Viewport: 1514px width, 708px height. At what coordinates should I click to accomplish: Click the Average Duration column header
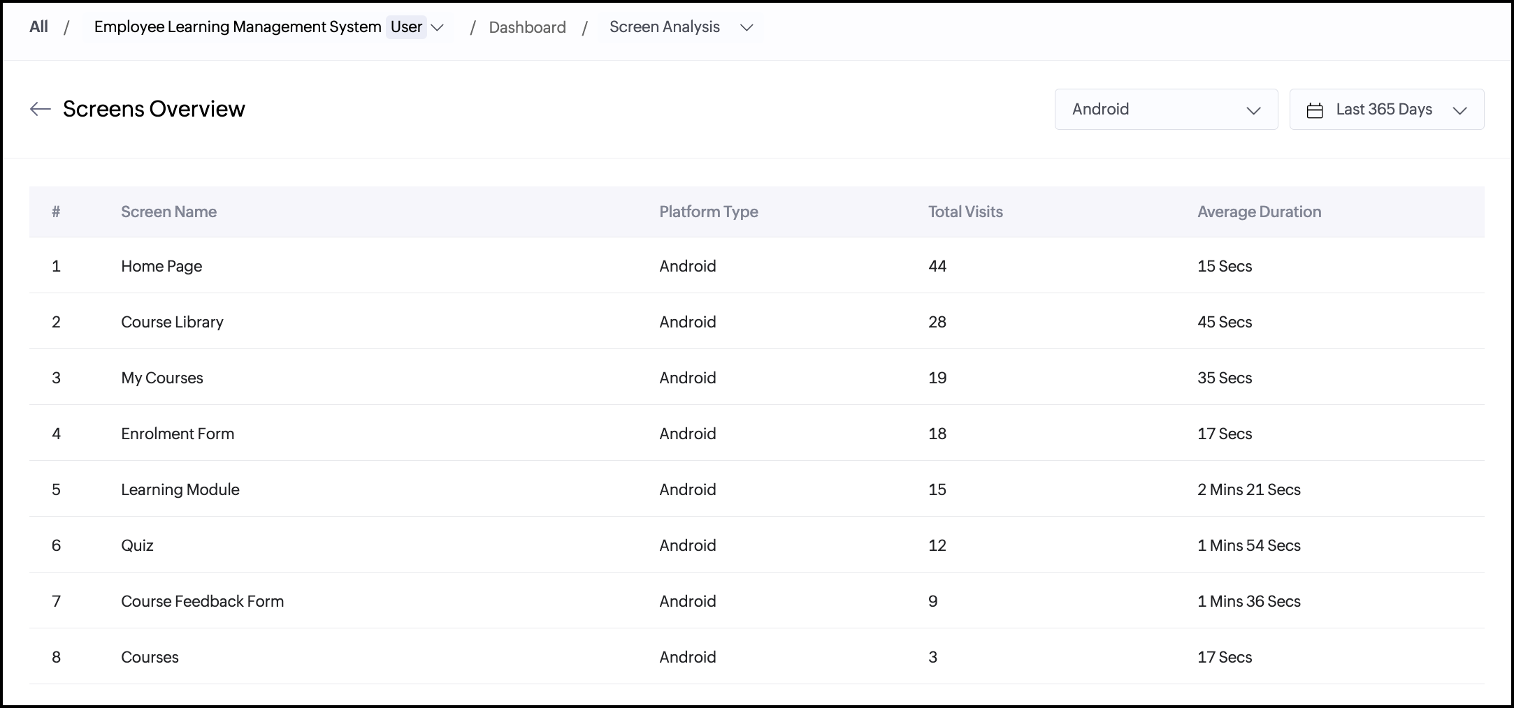coord(1259,212)
